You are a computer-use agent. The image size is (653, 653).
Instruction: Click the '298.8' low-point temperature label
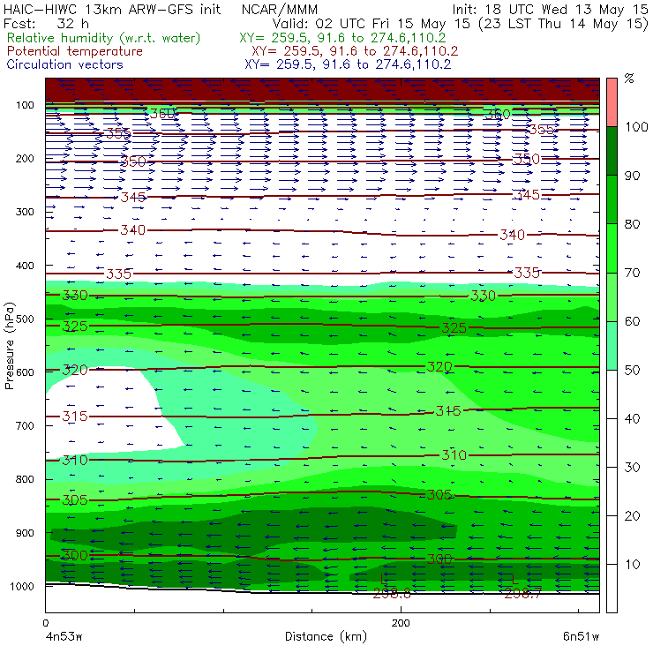pos(392,594)
